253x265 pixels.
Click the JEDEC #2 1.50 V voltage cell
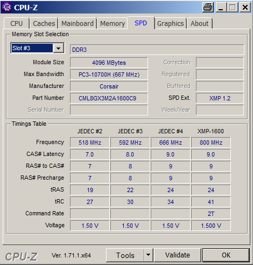point(90,226)
